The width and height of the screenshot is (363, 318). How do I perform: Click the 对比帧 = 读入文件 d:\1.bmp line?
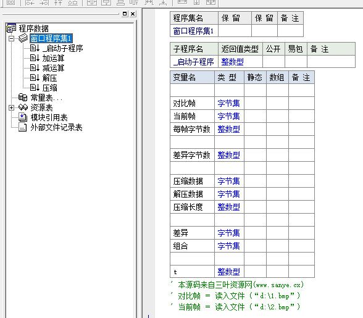click(235, 296)
